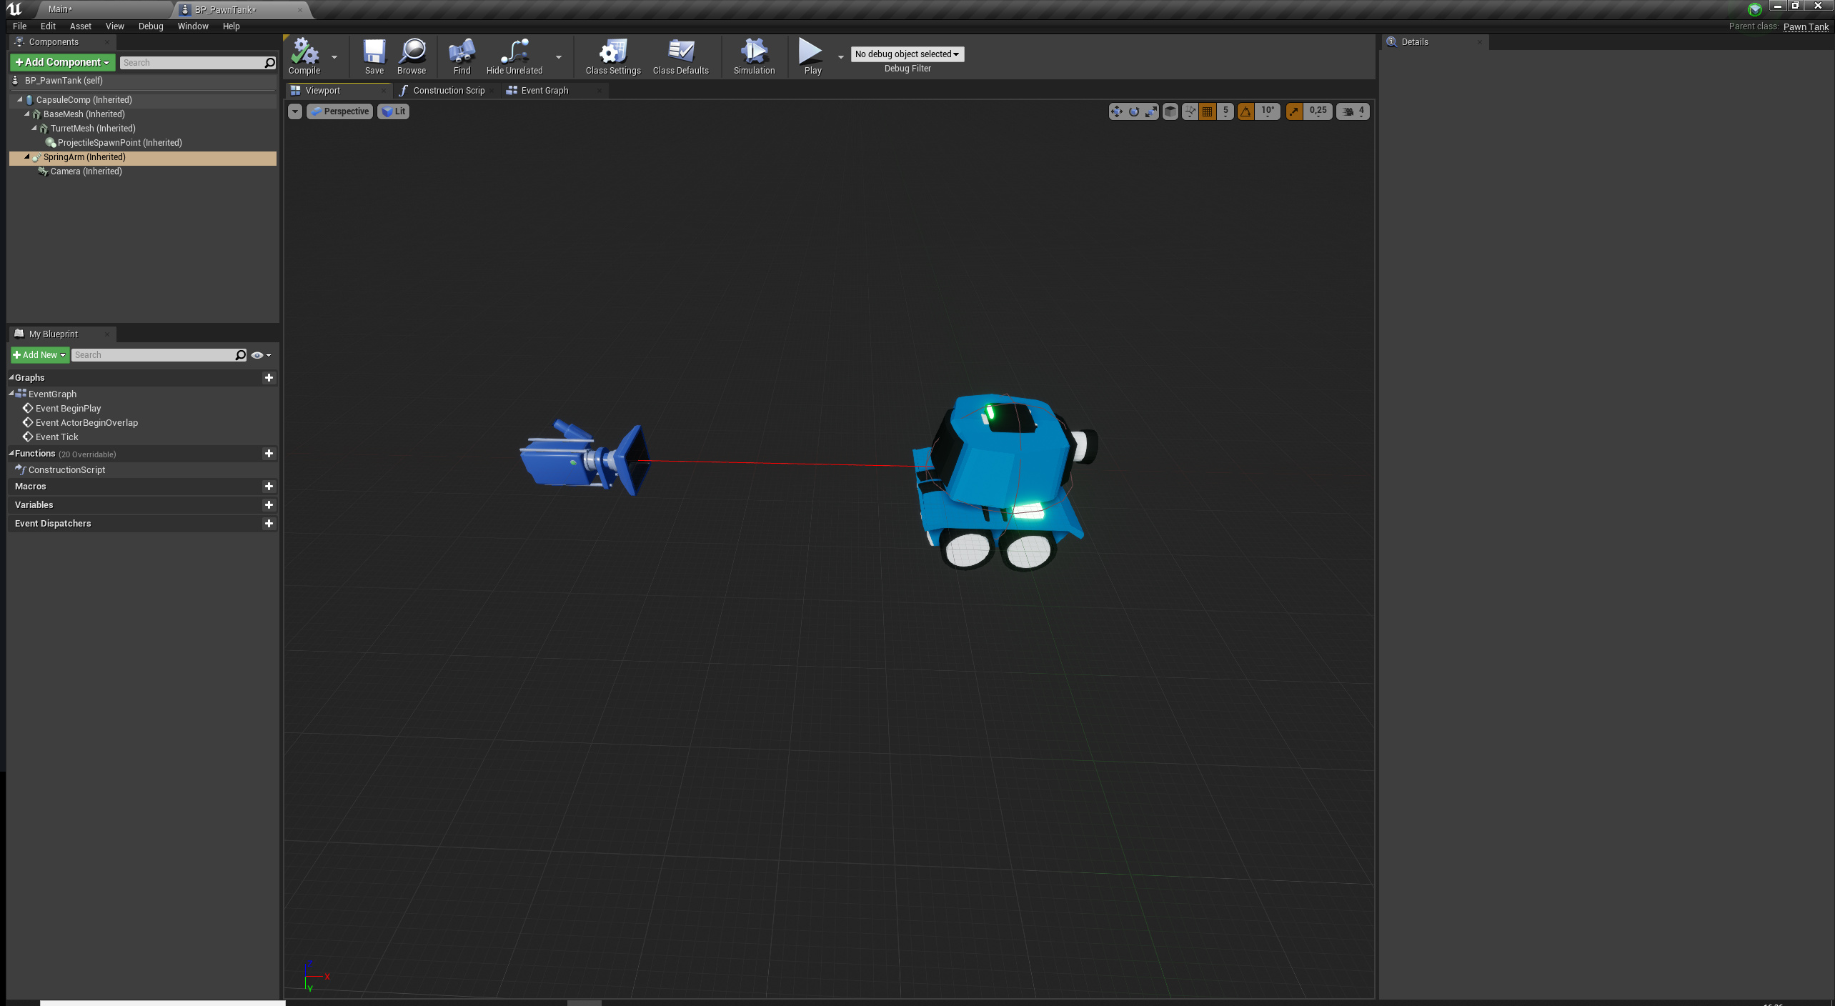
Task: Select the Rotate tool in the viewport toolbar
Action: (x=1134, y=111)
